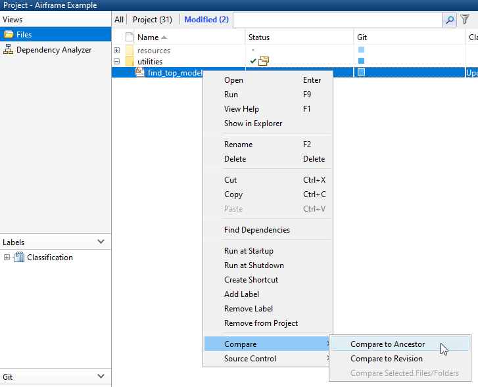478x387 pixels.
Task: Expand the resources folder tree node
Action: [x=117, y=51]
